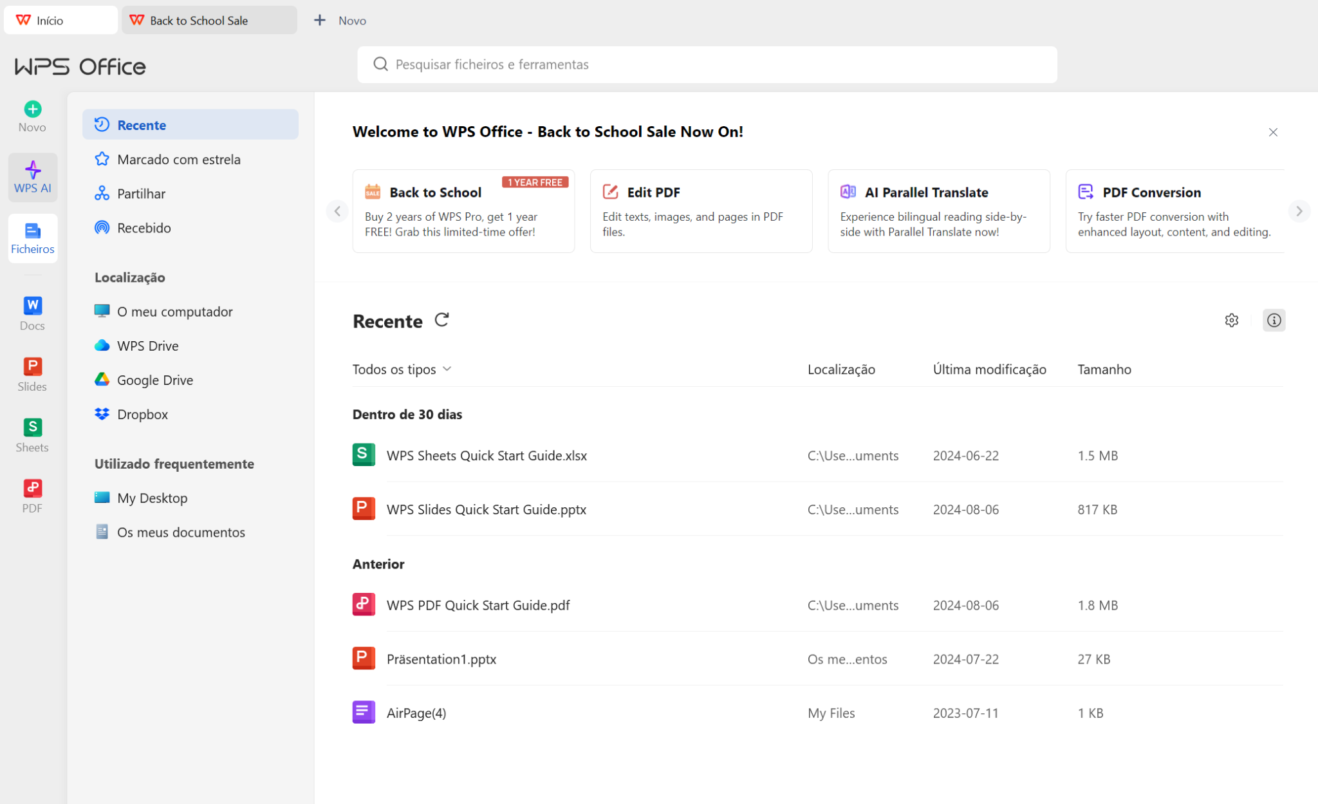
Task: Click the purple AirPage(4) document icon
Action: (x=364, y=712)
